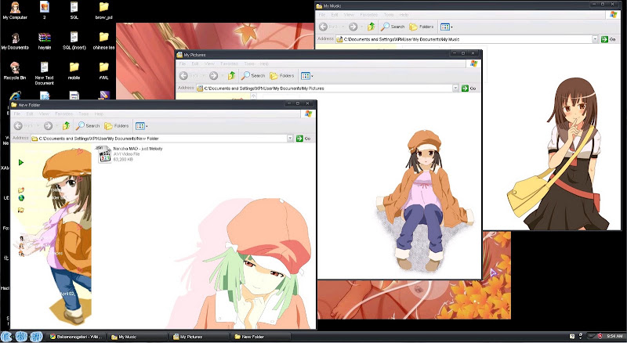
Task: Switch to My Music taskbar button
Action: pyautogui.click(x=139, y=337)
